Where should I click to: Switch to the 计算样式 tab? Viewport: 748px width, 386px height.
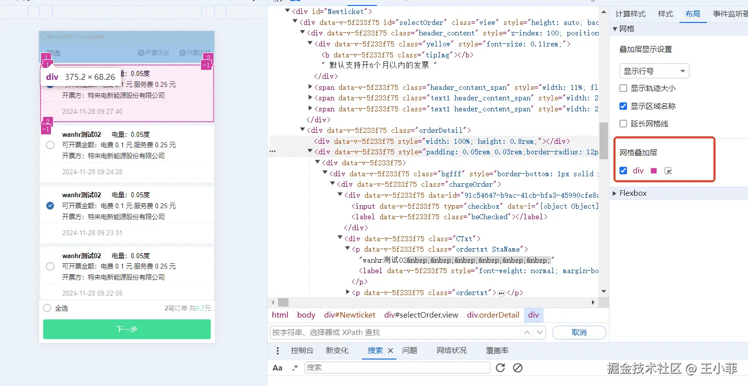tap(630, 14)
